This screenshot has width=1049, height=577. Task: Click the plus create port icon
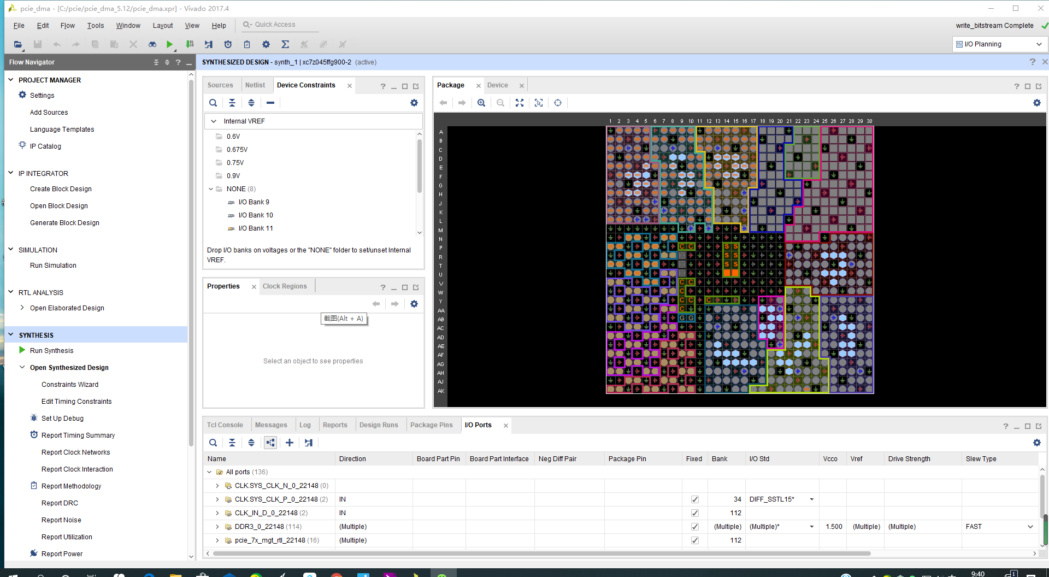(290, 443)
